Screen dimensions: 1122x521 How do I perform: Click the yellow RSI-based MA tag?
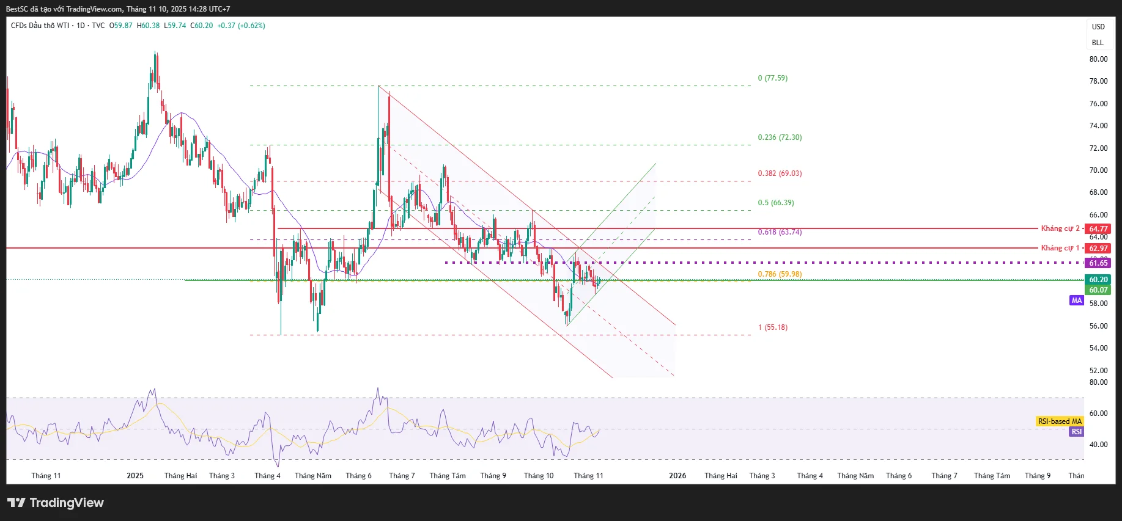[1060, 421]
